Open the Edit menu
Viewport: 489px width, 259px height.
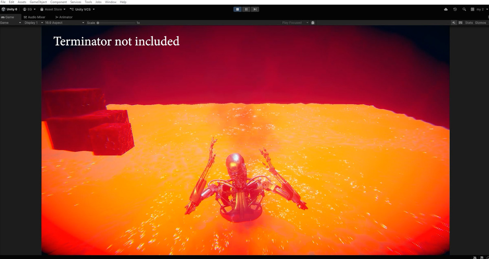coord(11,2)
